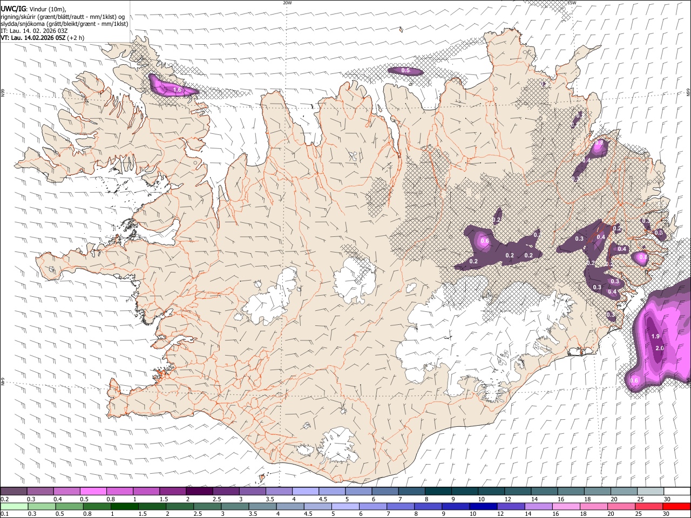Pick the pale grey 25–30 snow legend swatch
This screenshot has width=691, height=518.
[x=650, y=491]
